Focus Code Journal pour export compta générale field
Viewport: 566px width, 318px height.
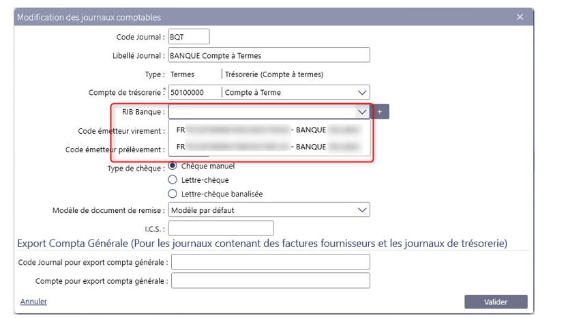(271, 262)
